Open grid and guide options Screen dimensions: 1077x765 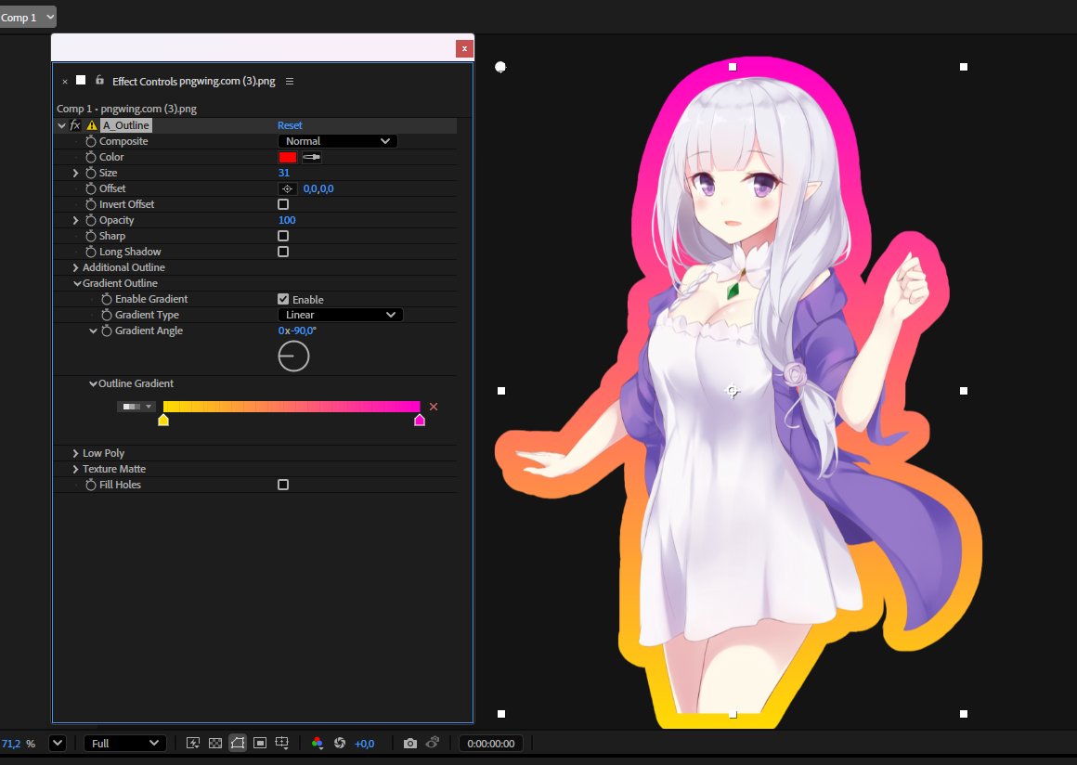(x=281, y=743)
